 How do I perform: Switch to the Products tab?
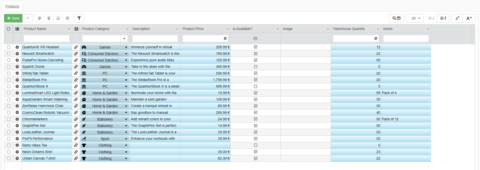click(12, 6)
